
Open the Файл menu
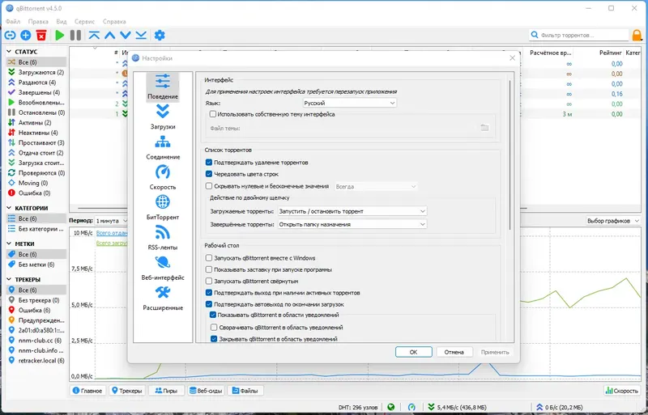click(x=13, y=22)
